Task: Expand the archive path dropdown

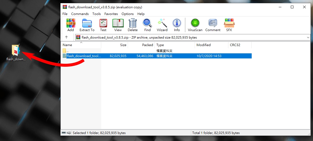Action: (x=308, y=38)
